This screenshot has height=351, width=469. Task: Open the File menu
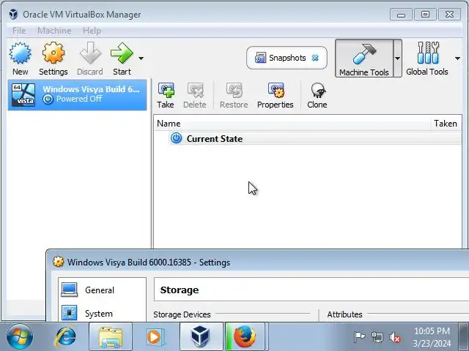click(19, 31)
